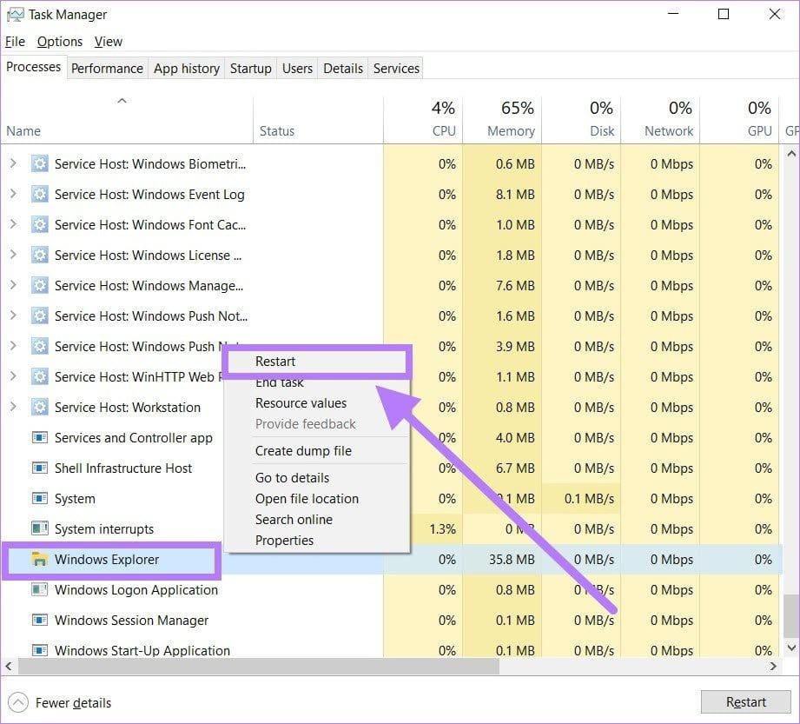Open the View menu
Image resolution: width=800 pixels, height=724 pixels.
click(x=109, y=42)
